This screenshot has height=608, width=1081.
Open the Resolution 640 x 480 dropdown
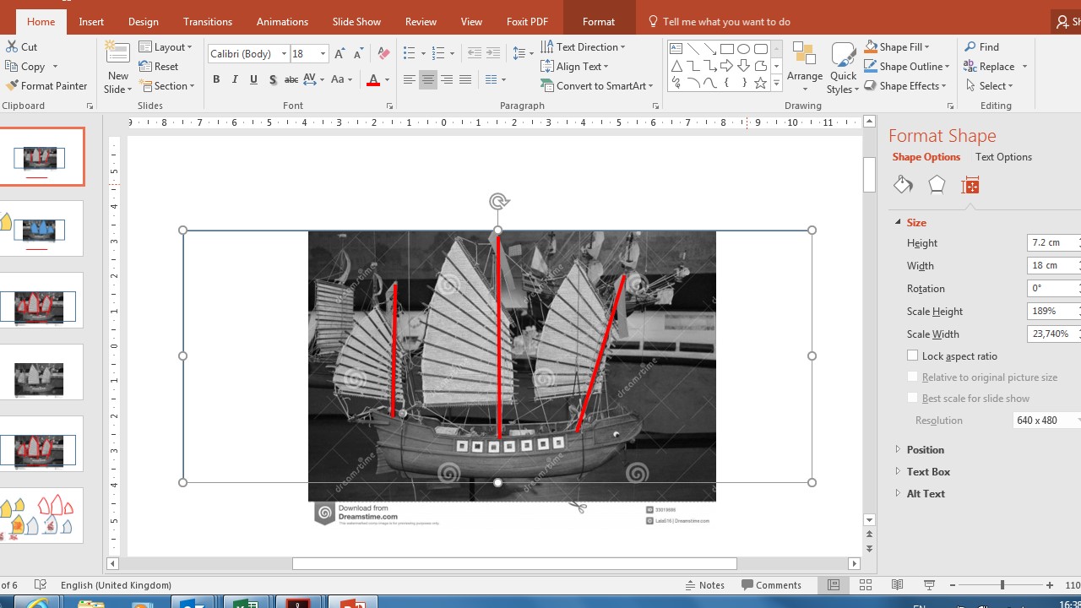coord(1047,421)
